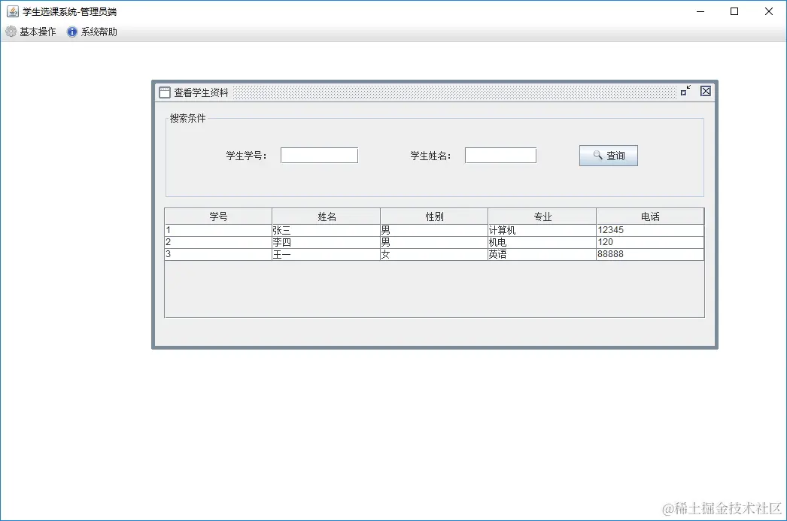Select the 学号 cell with value 2

click(x=218, y=242)
